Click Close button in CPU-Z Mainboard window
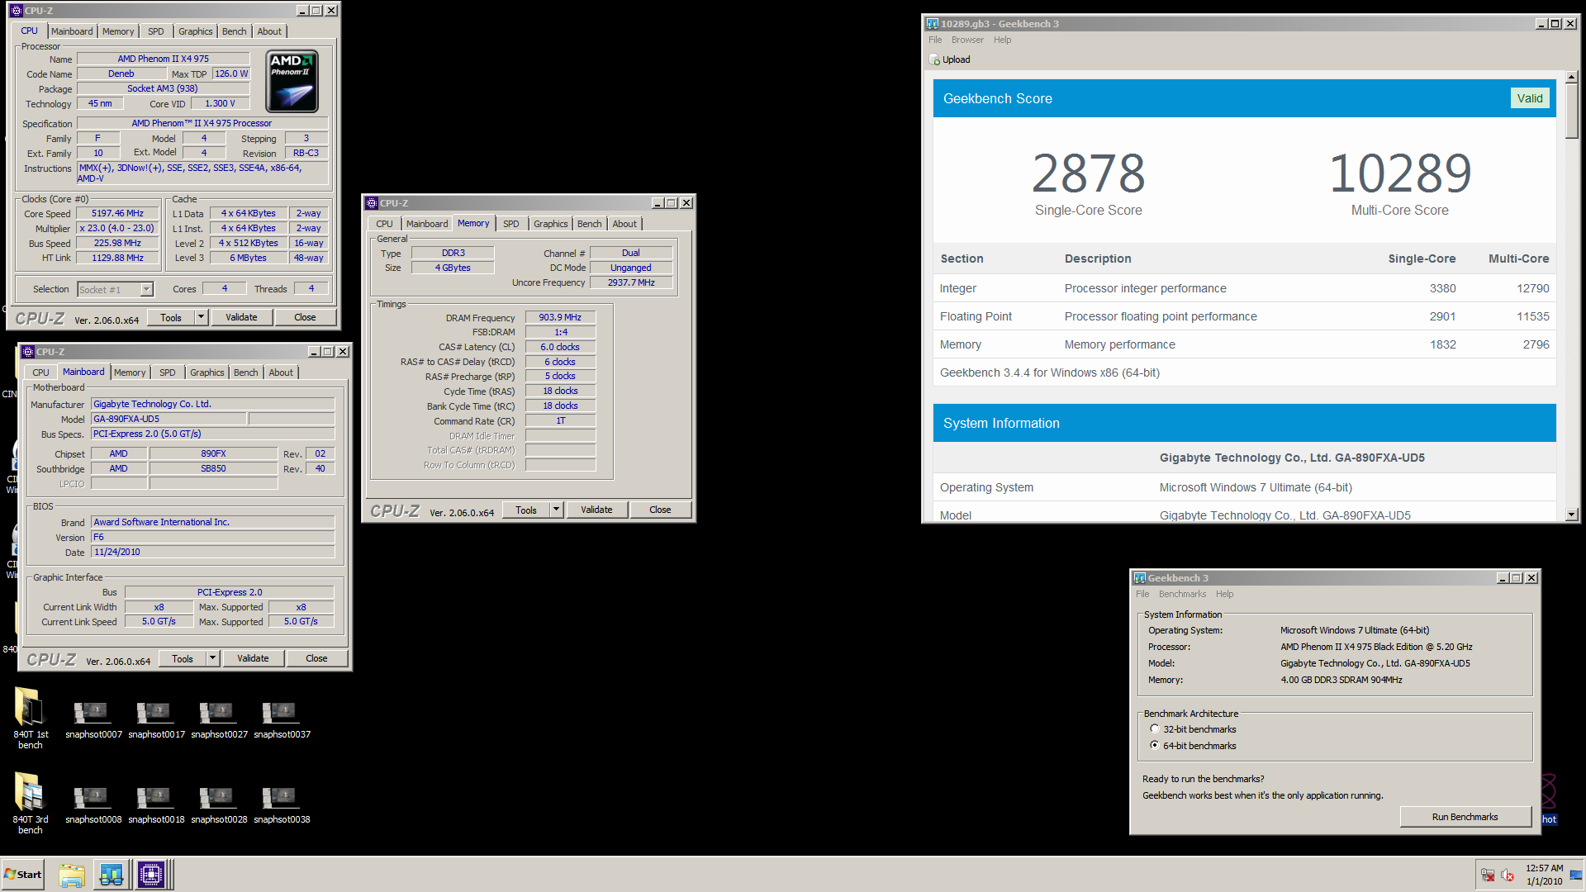1586x892 pixels. pos(316,658)
